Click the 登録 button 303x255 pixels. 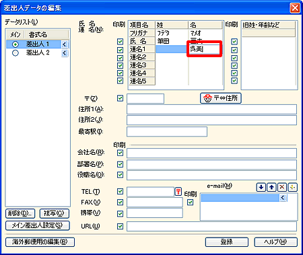[x=227, y=242]
